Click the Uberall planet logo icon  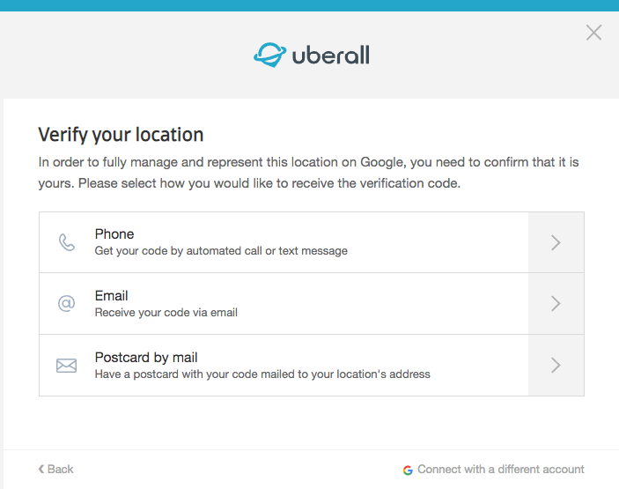(269, 55)
